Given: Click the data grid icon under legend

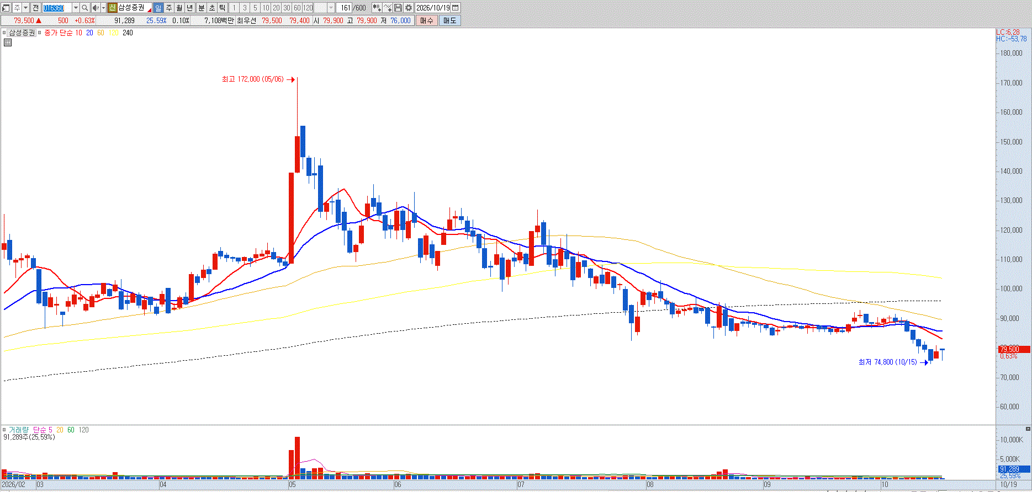Looking at the screenshot, I should click(8, 42).
